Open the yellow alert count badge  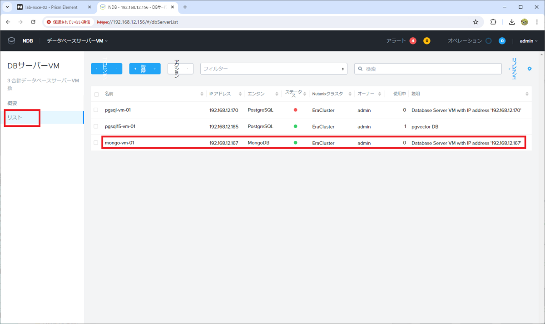(426, 41)
